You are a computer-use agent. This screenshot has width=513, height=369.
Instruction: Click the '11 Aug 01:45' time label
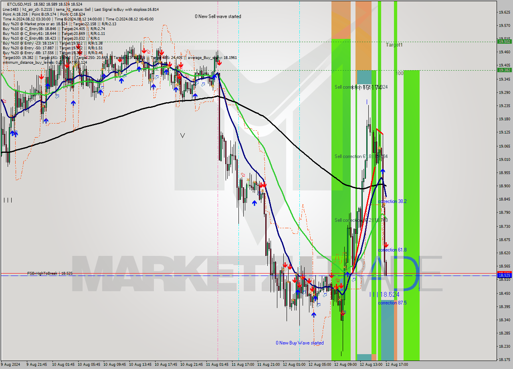click(x=217, y=365)
